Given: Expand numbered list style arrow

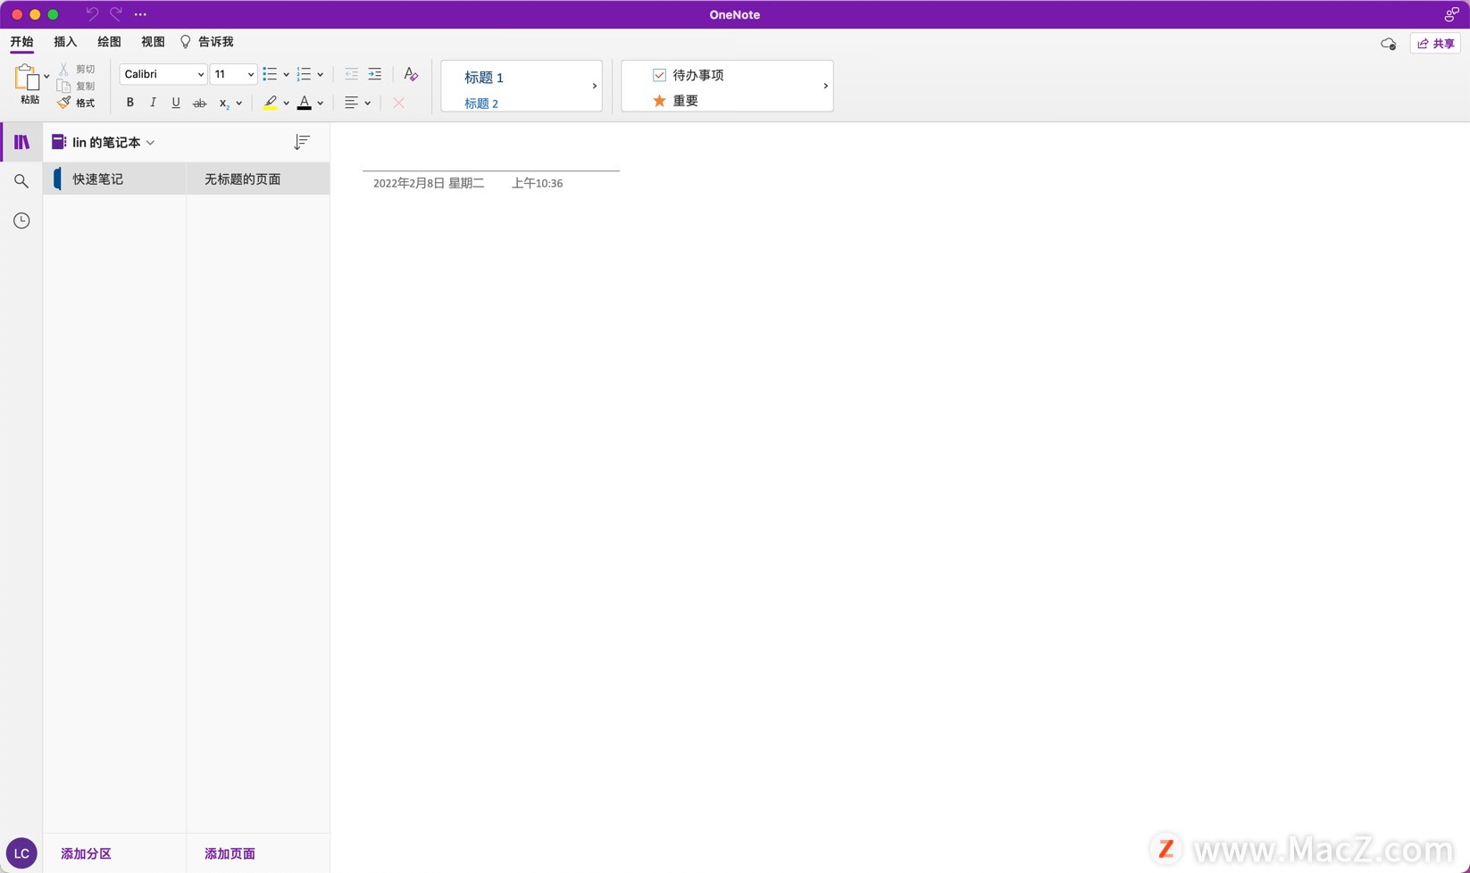Looking at the screenshot, I should coord(320,75).
